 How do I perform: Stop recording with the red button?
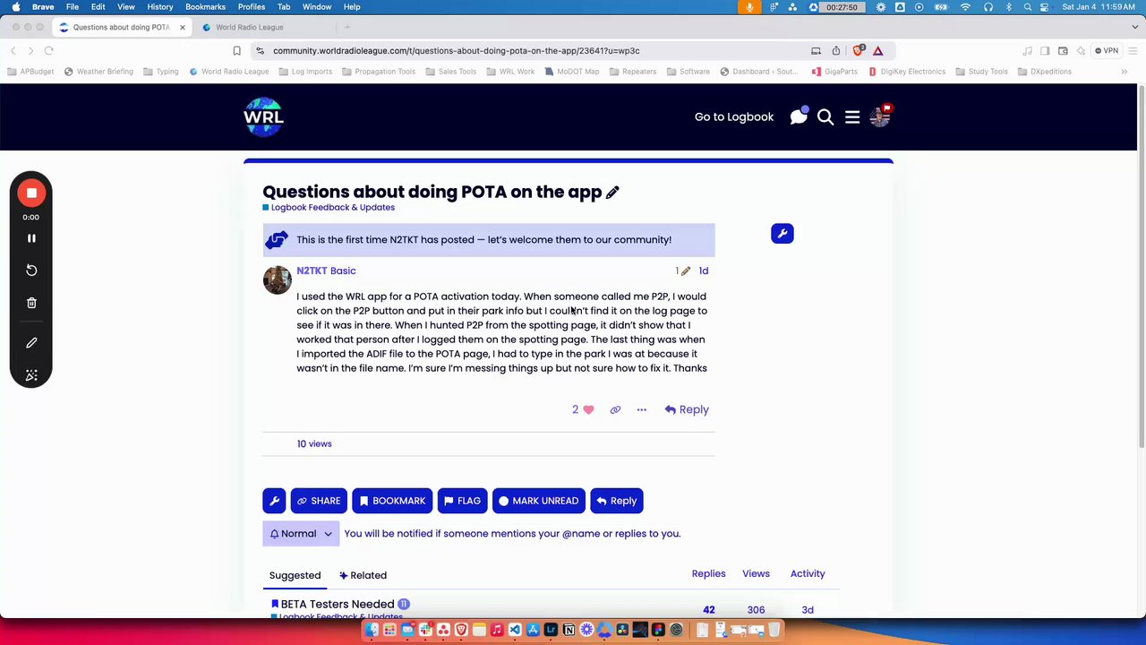[31, 193]
